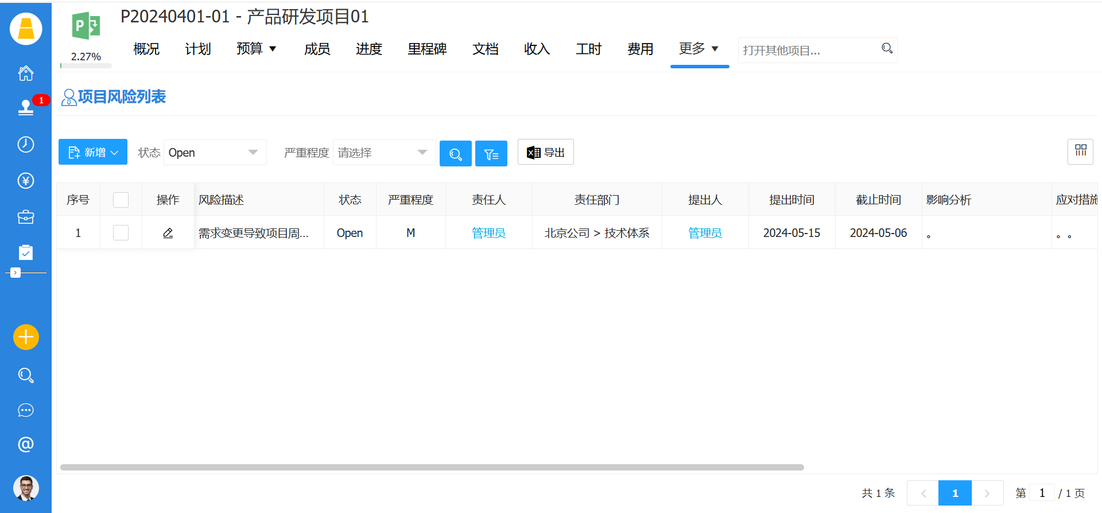Toggle the select-all checkbox in table header
The width and height of the screenshot is (1102, 513).
click(x=121, y=200)
